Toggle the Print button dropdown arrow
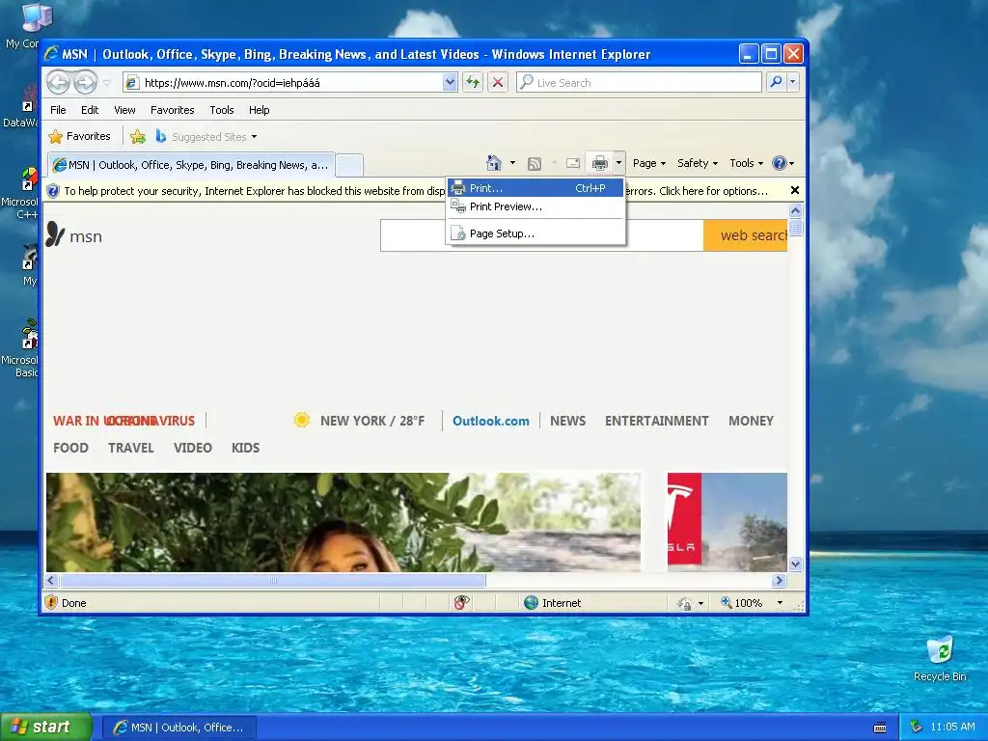The width and height of the screenshot is (988, 741). [x=618, y=163]
